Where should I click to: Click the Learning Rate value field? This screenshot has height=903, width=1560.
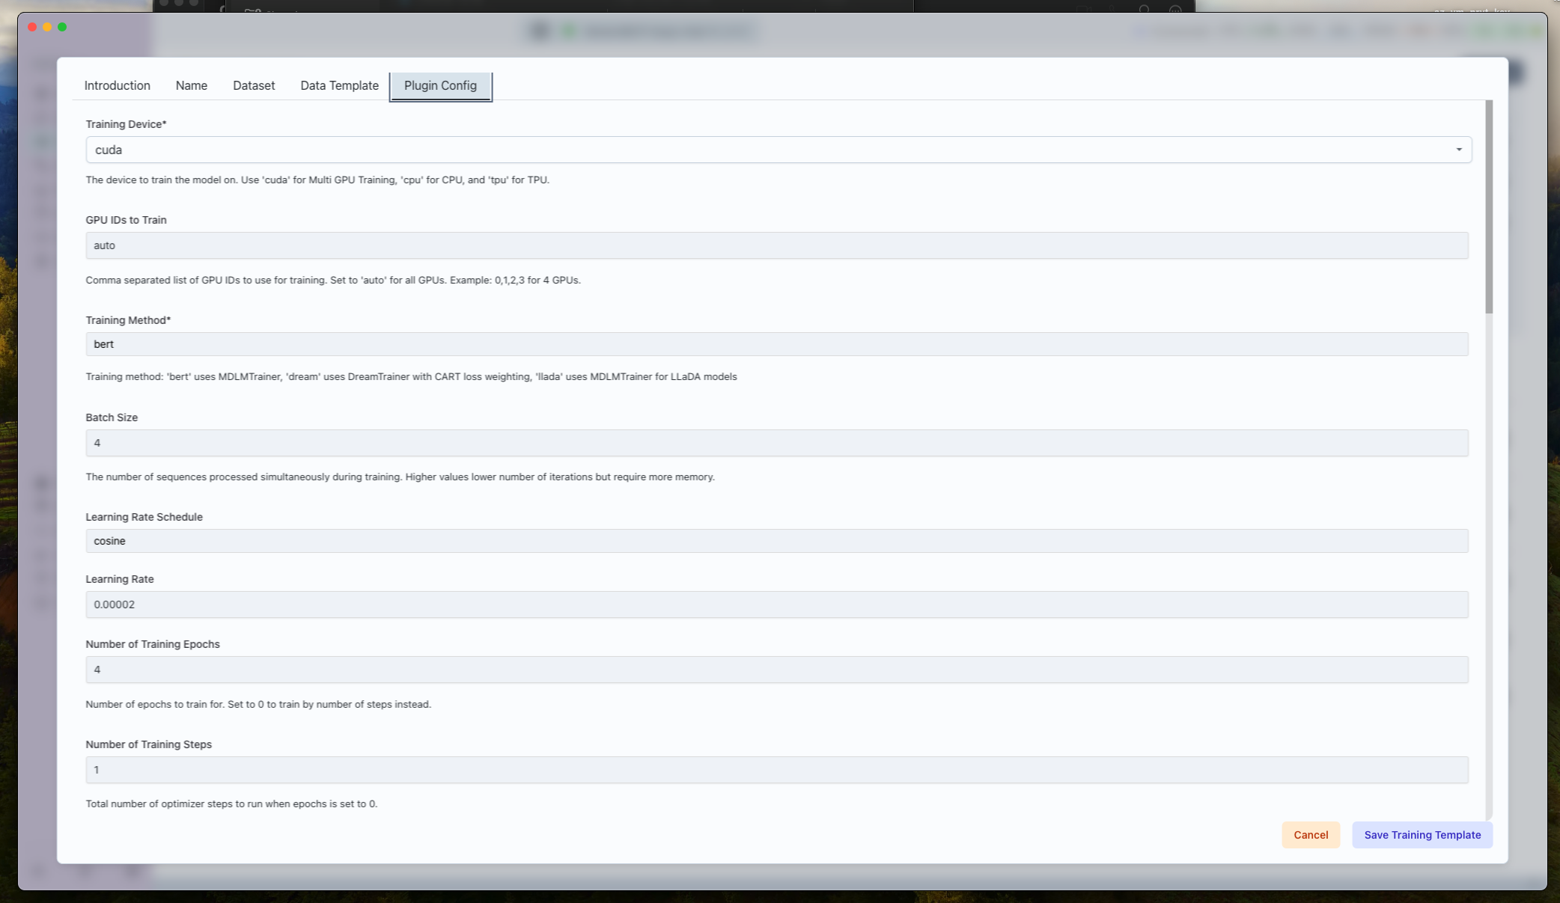[x=776, y=604]
